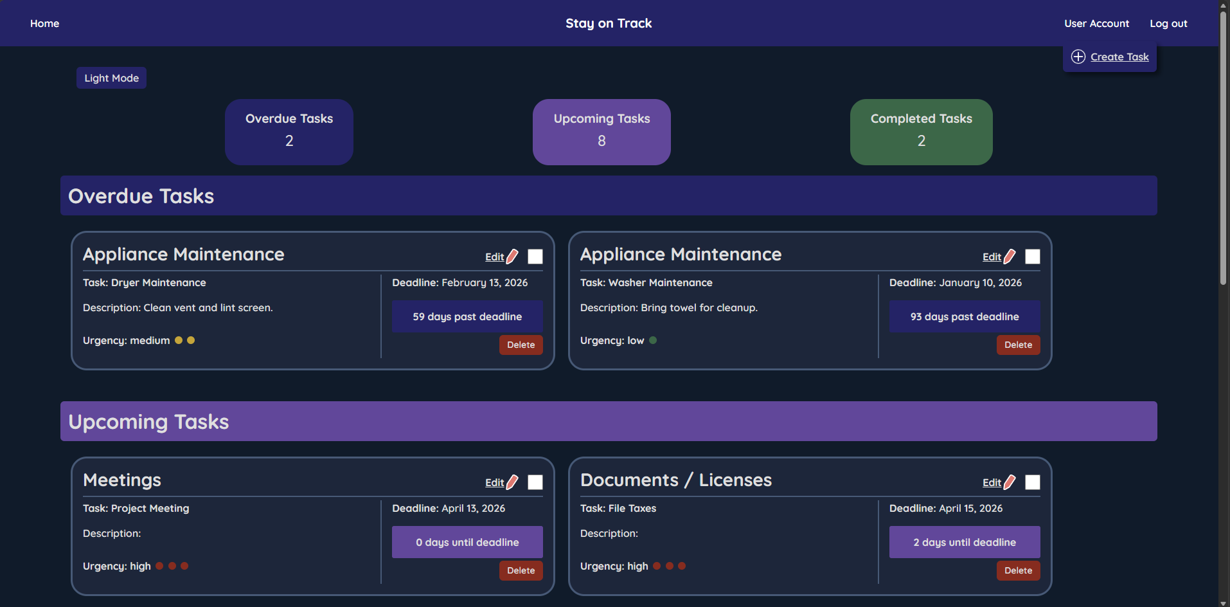Click the plus icon beside Create Task
The width and height of the screenshot is (1230, 607).
coord(1078,57)
